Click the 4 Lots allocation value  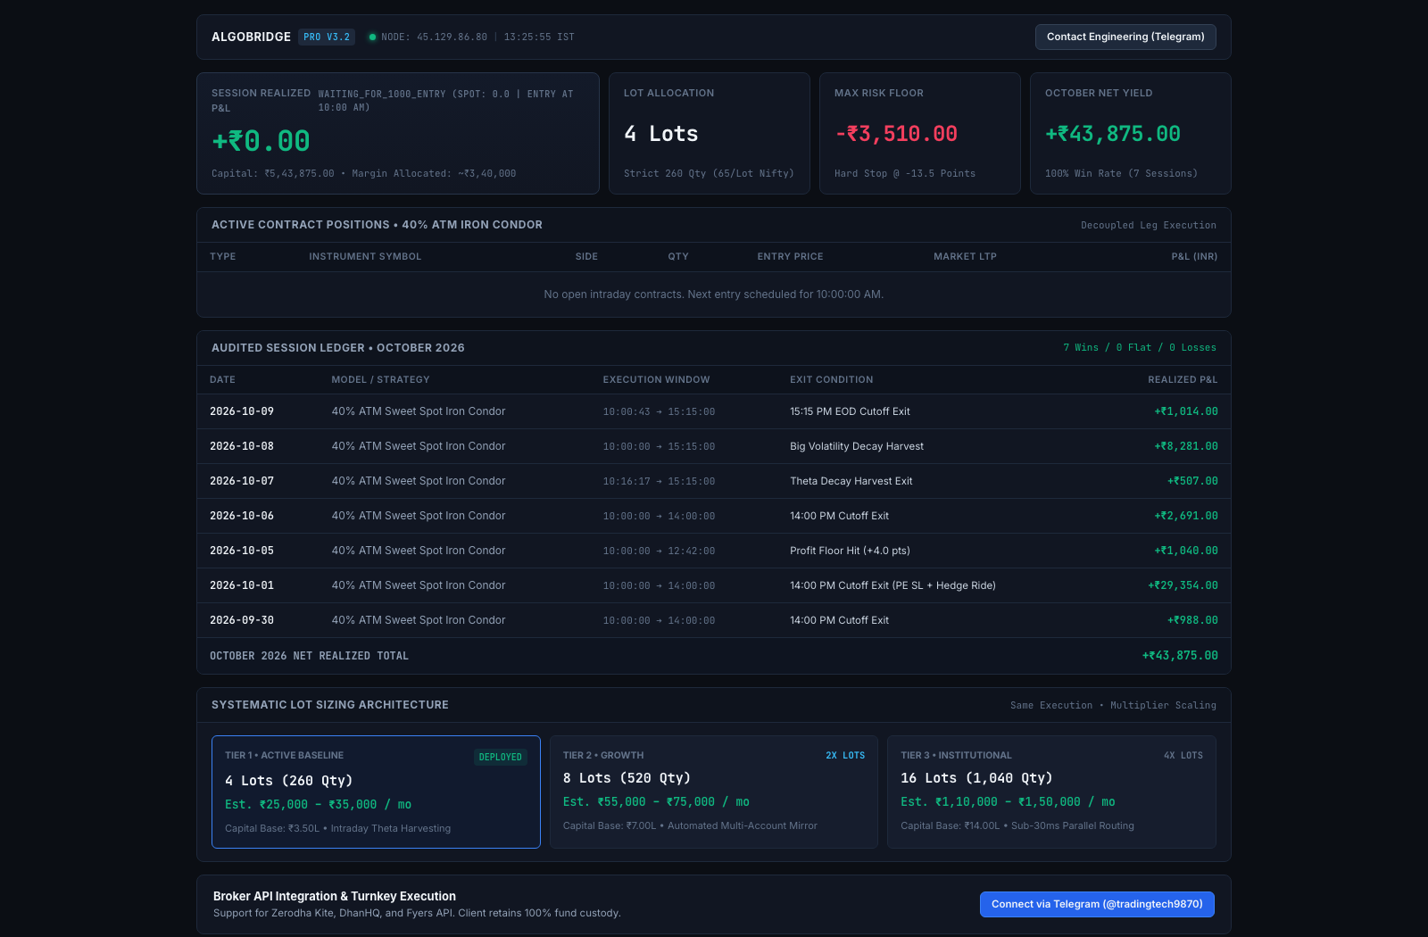pyautogui.click(x=661, y=134)
